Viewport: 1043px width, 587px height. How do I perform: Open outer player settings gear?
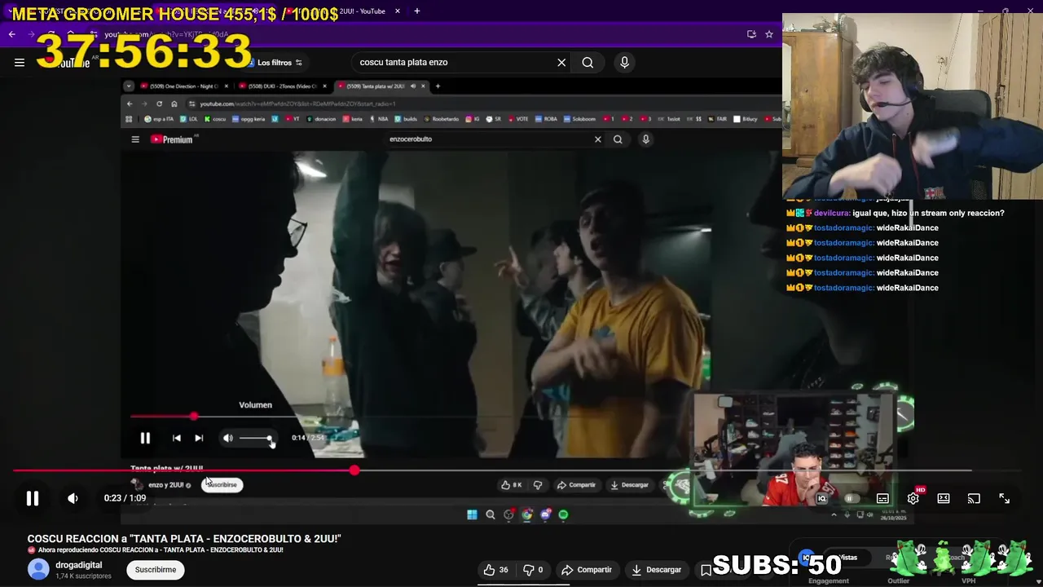(913, 498)
